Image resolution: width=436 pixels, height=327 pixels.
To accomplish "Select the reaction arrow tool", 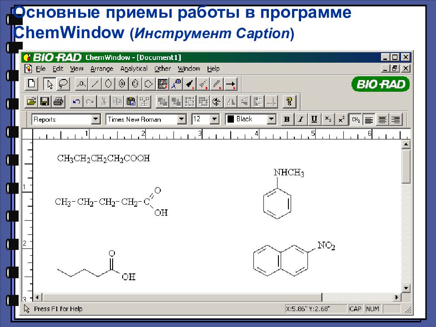I will click(230, 84).
